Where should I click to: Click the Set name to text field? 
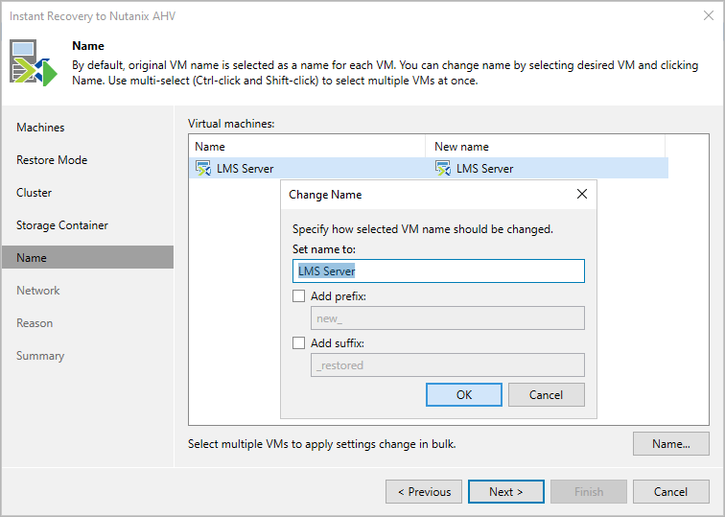(x=437, y=271)
